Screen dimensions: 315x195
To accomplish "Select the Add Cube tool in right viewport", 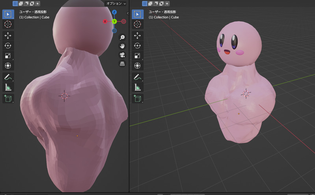I will [x=138, y=99].
